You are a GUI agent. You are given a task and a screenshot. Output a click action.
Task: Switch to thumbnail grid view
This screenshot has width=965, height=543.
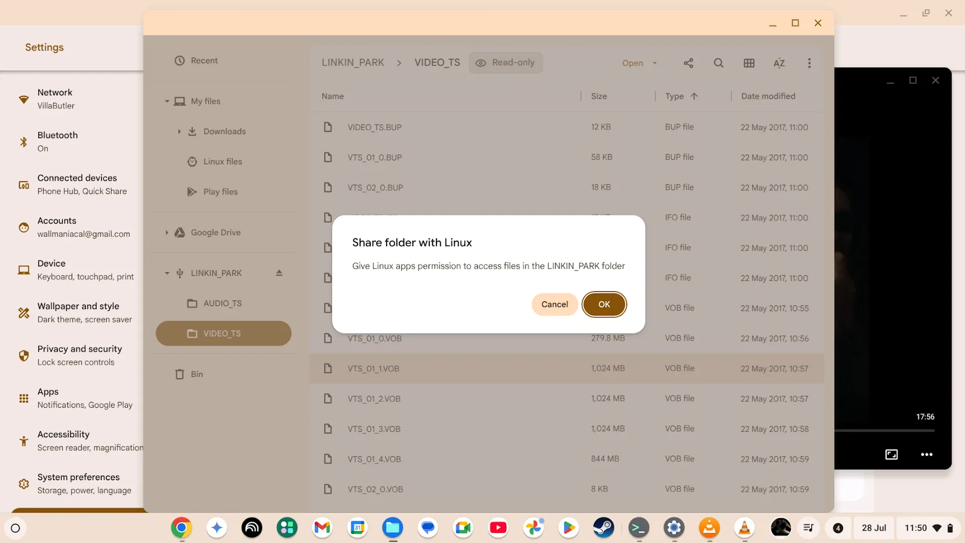(x=749, y=63)
